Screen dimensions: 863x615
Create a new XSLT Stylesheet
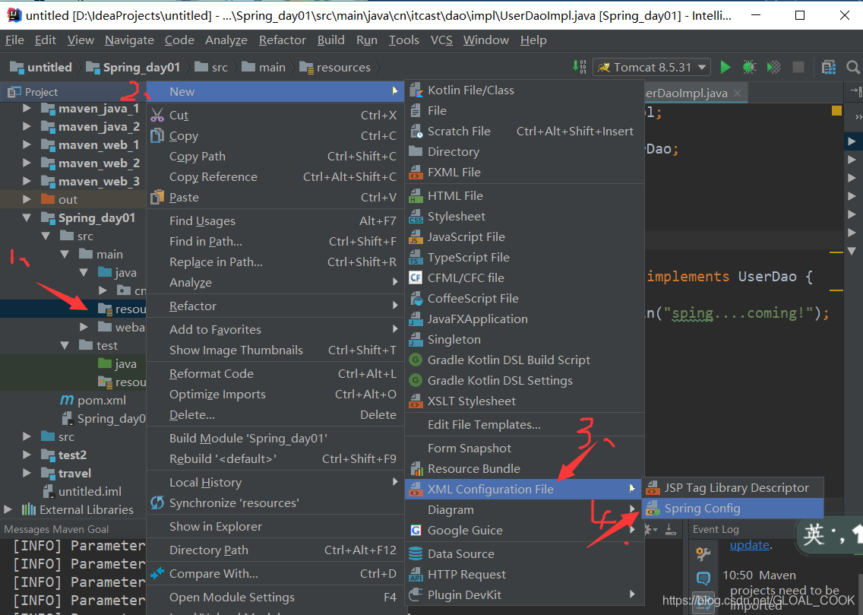(524, 401)
